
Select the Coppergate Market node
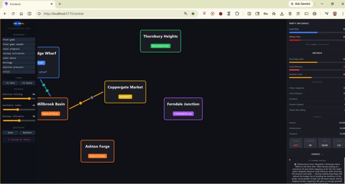(125, 92)
